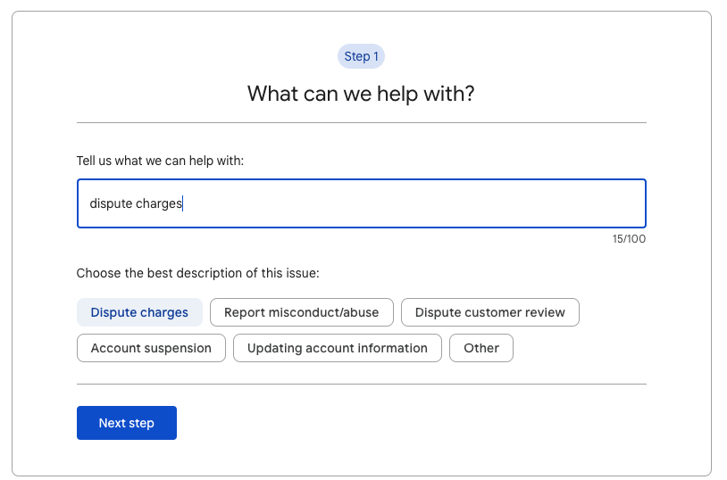Screen dimensions: 727x480
Task: Click the divider line above Next step
Action: coord(361,384)
